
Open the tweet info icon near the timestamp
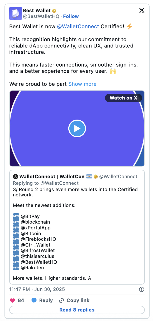tap(142, 289)
